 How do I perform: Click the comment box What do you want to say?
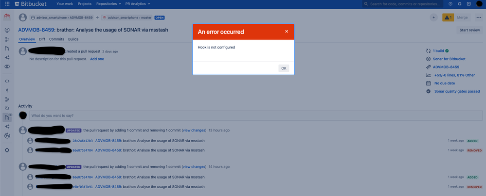click(256, 115)
